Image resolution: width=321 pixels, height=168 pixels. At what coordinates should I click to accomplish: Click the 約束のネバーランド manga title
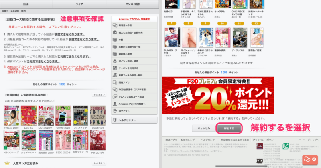click(256, 13)
